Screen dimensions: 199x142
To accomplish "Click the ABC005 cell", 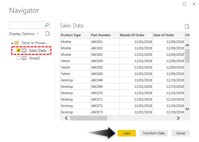I will coord(105,67).
